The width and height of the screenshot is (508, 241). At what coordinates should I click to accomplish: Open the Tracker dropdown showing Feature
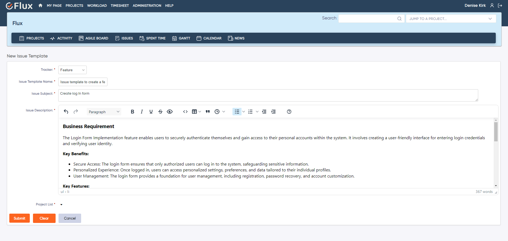[x=72, y=70]
